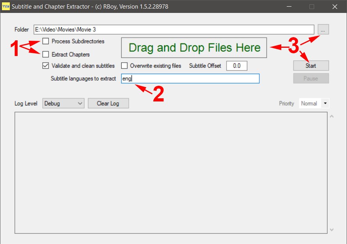Uncheck Validate and clean subtitles
Image resolution: width=347 pixels, height=244 pixels.
pyautogui.click(x=46, y=65)
